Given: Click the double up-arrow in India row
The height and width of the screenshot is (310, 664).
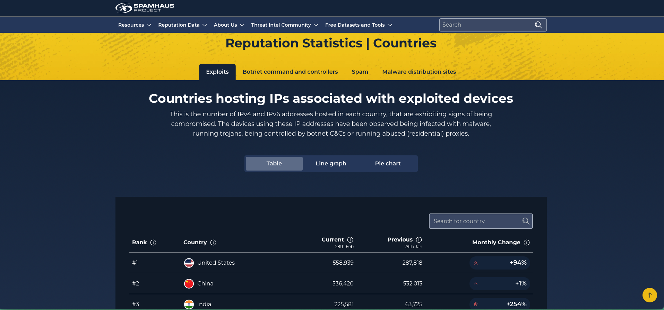Looking at the screenshot, I should tap(476, 304).
